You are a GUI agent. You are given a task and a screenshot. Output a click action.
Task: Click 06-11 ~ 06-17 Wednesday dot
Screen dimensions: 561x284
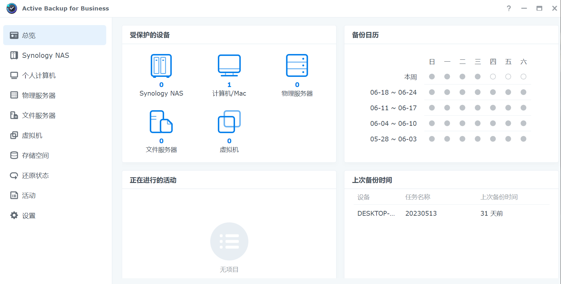tap(478, 108)
